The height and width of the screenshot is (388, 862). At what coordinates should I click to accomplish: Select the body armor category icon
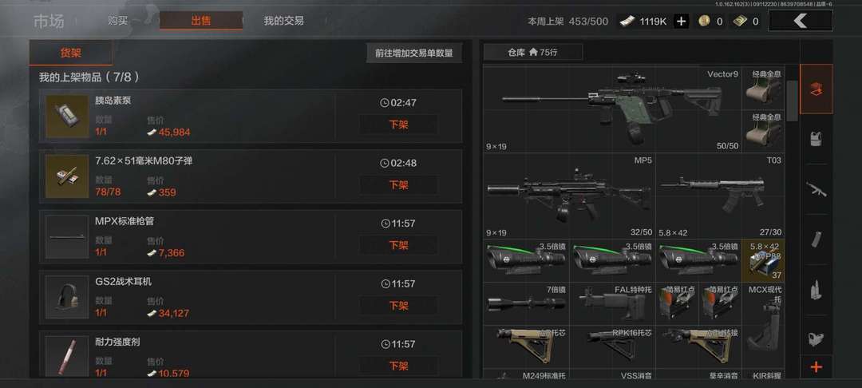tap(817, 138)
